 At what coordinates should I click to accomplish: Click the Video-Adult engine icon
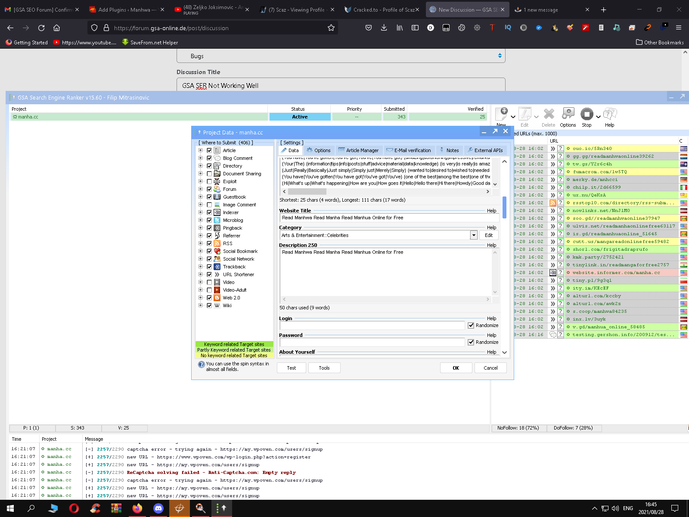[x=217, y=290]
